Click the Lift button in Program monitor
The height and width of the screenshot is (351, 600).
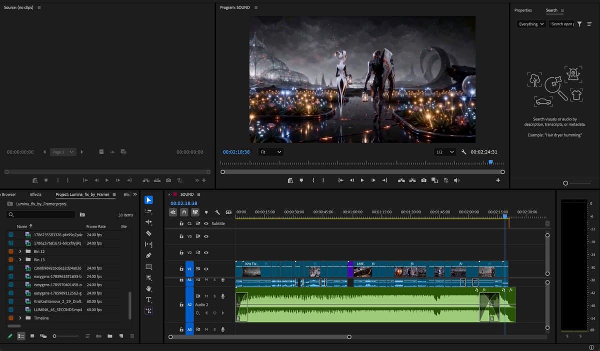[x=401, y=180]
